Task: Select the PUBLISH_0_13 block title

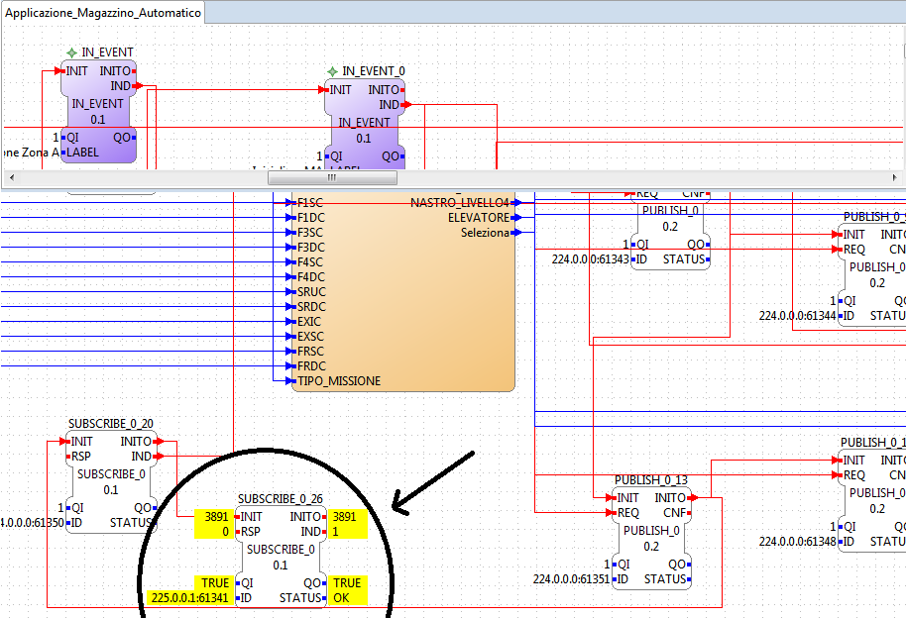Action: tap(651, 480)
